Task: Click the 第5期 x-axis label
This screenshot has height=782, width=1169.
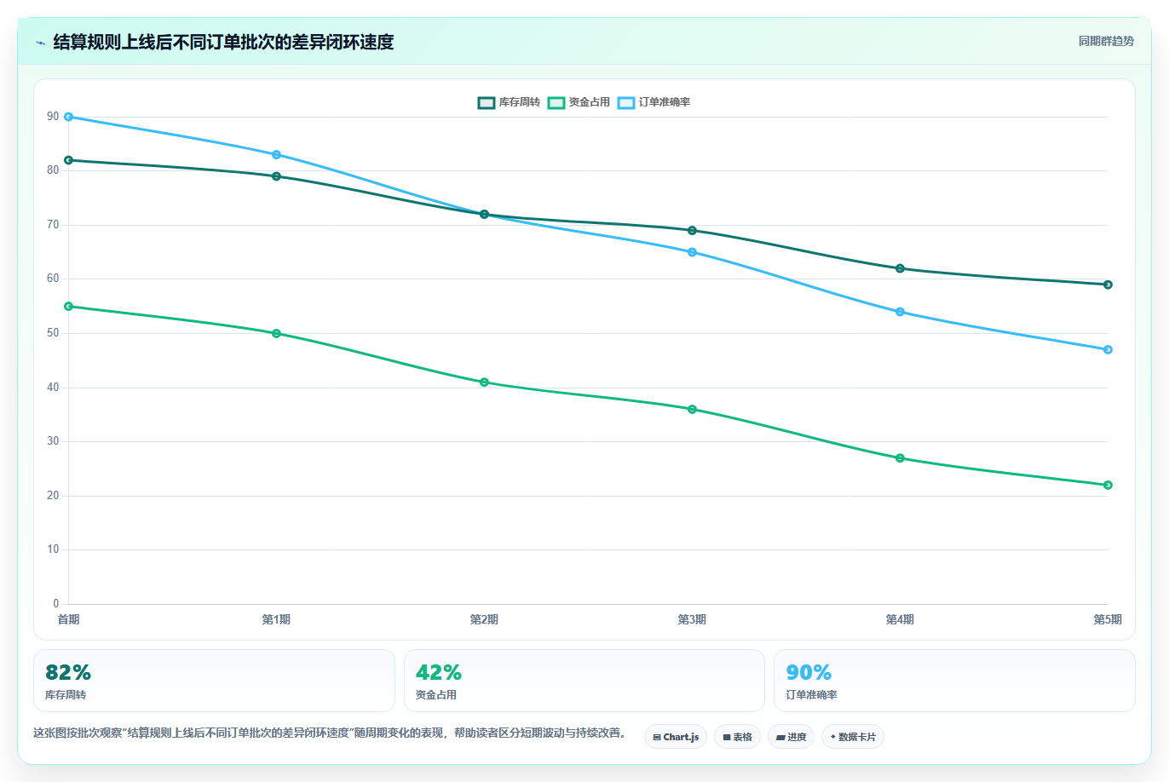Action: pos(1108,619)
